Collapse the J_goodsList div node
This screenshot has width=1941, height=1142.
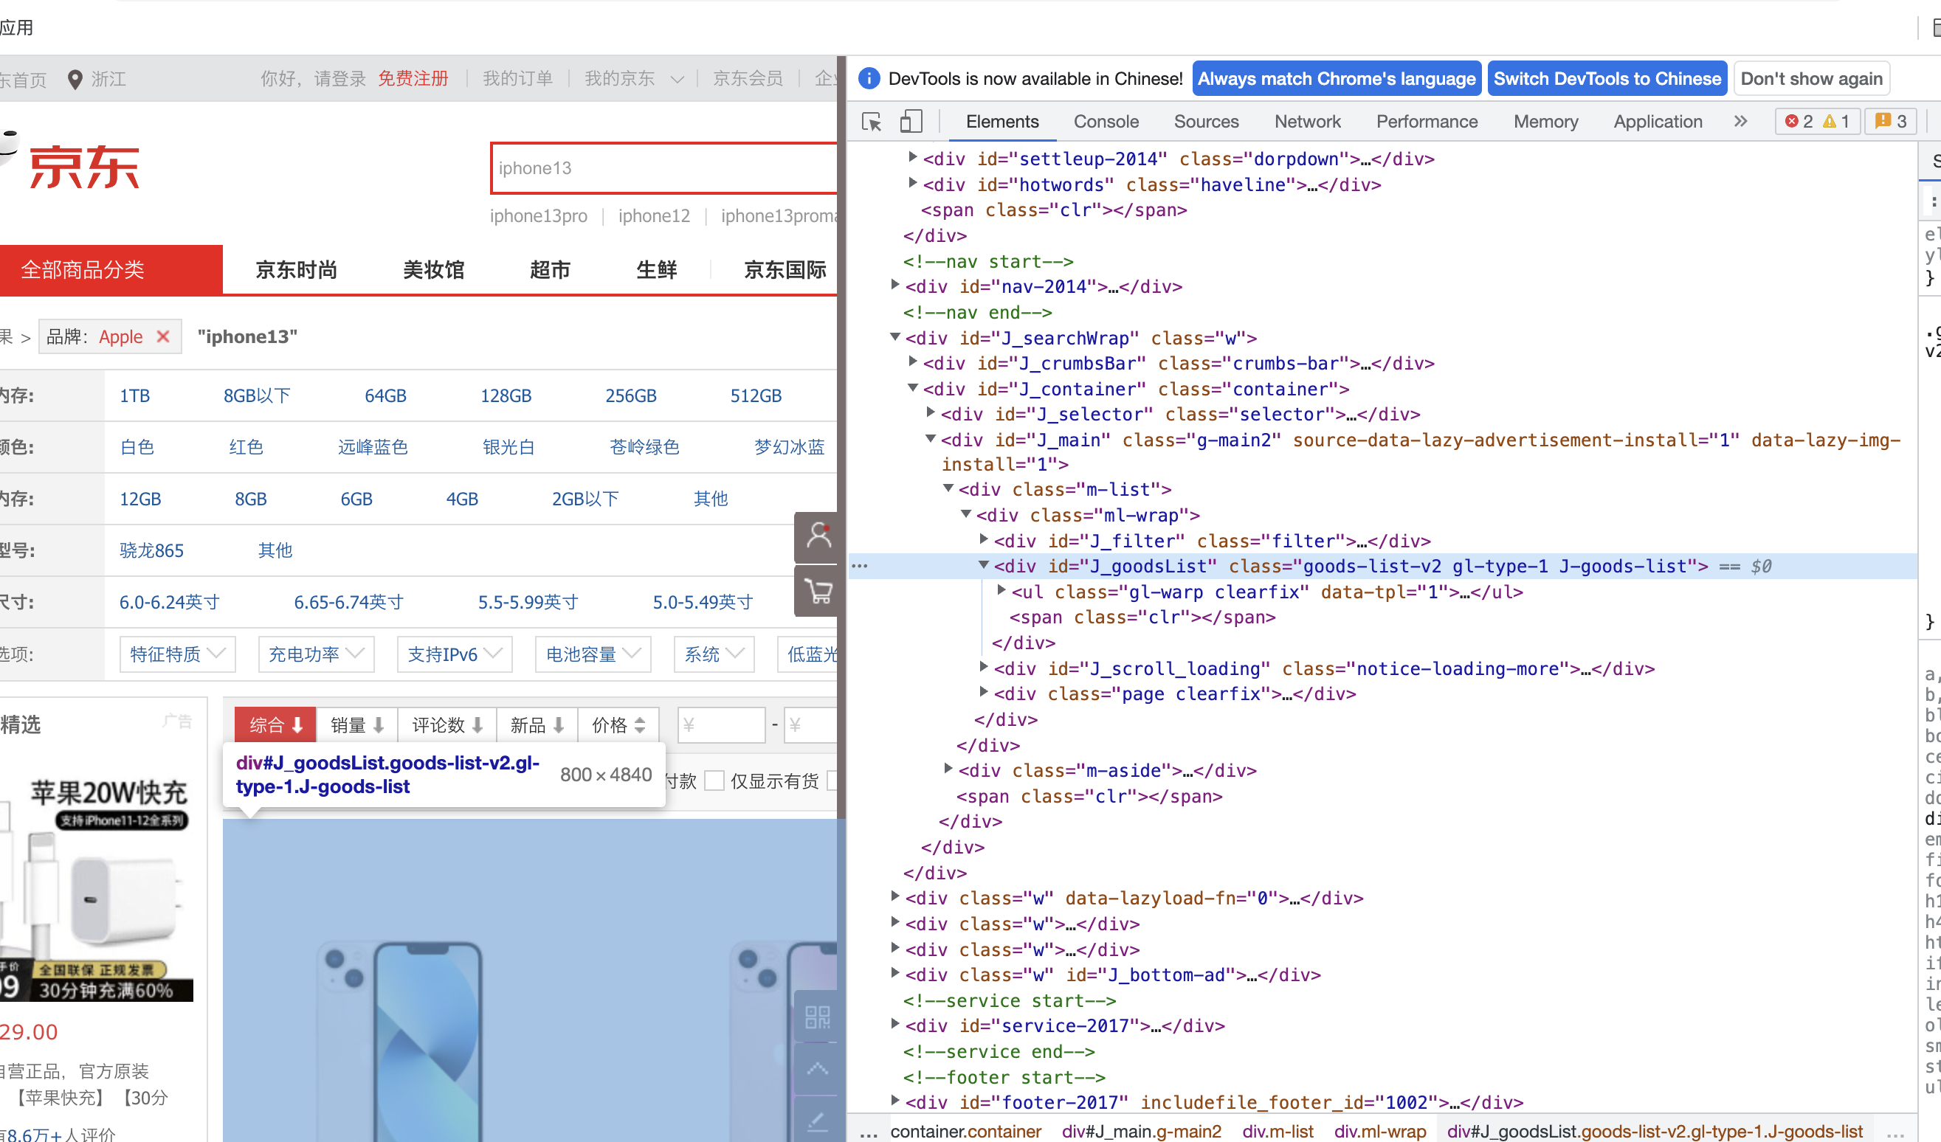983,565
